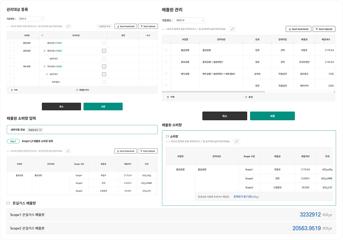
Task: Click Excel Upload in 배출원 관리
Action: coord(324,29)
